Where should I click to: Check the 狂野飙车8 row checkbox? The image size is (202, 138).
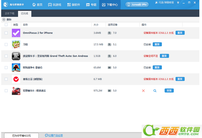(x=6, y=91)
